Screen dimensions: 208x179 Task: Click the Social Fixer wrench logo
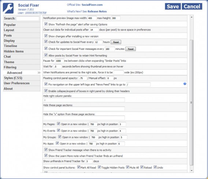pos(8,8)
